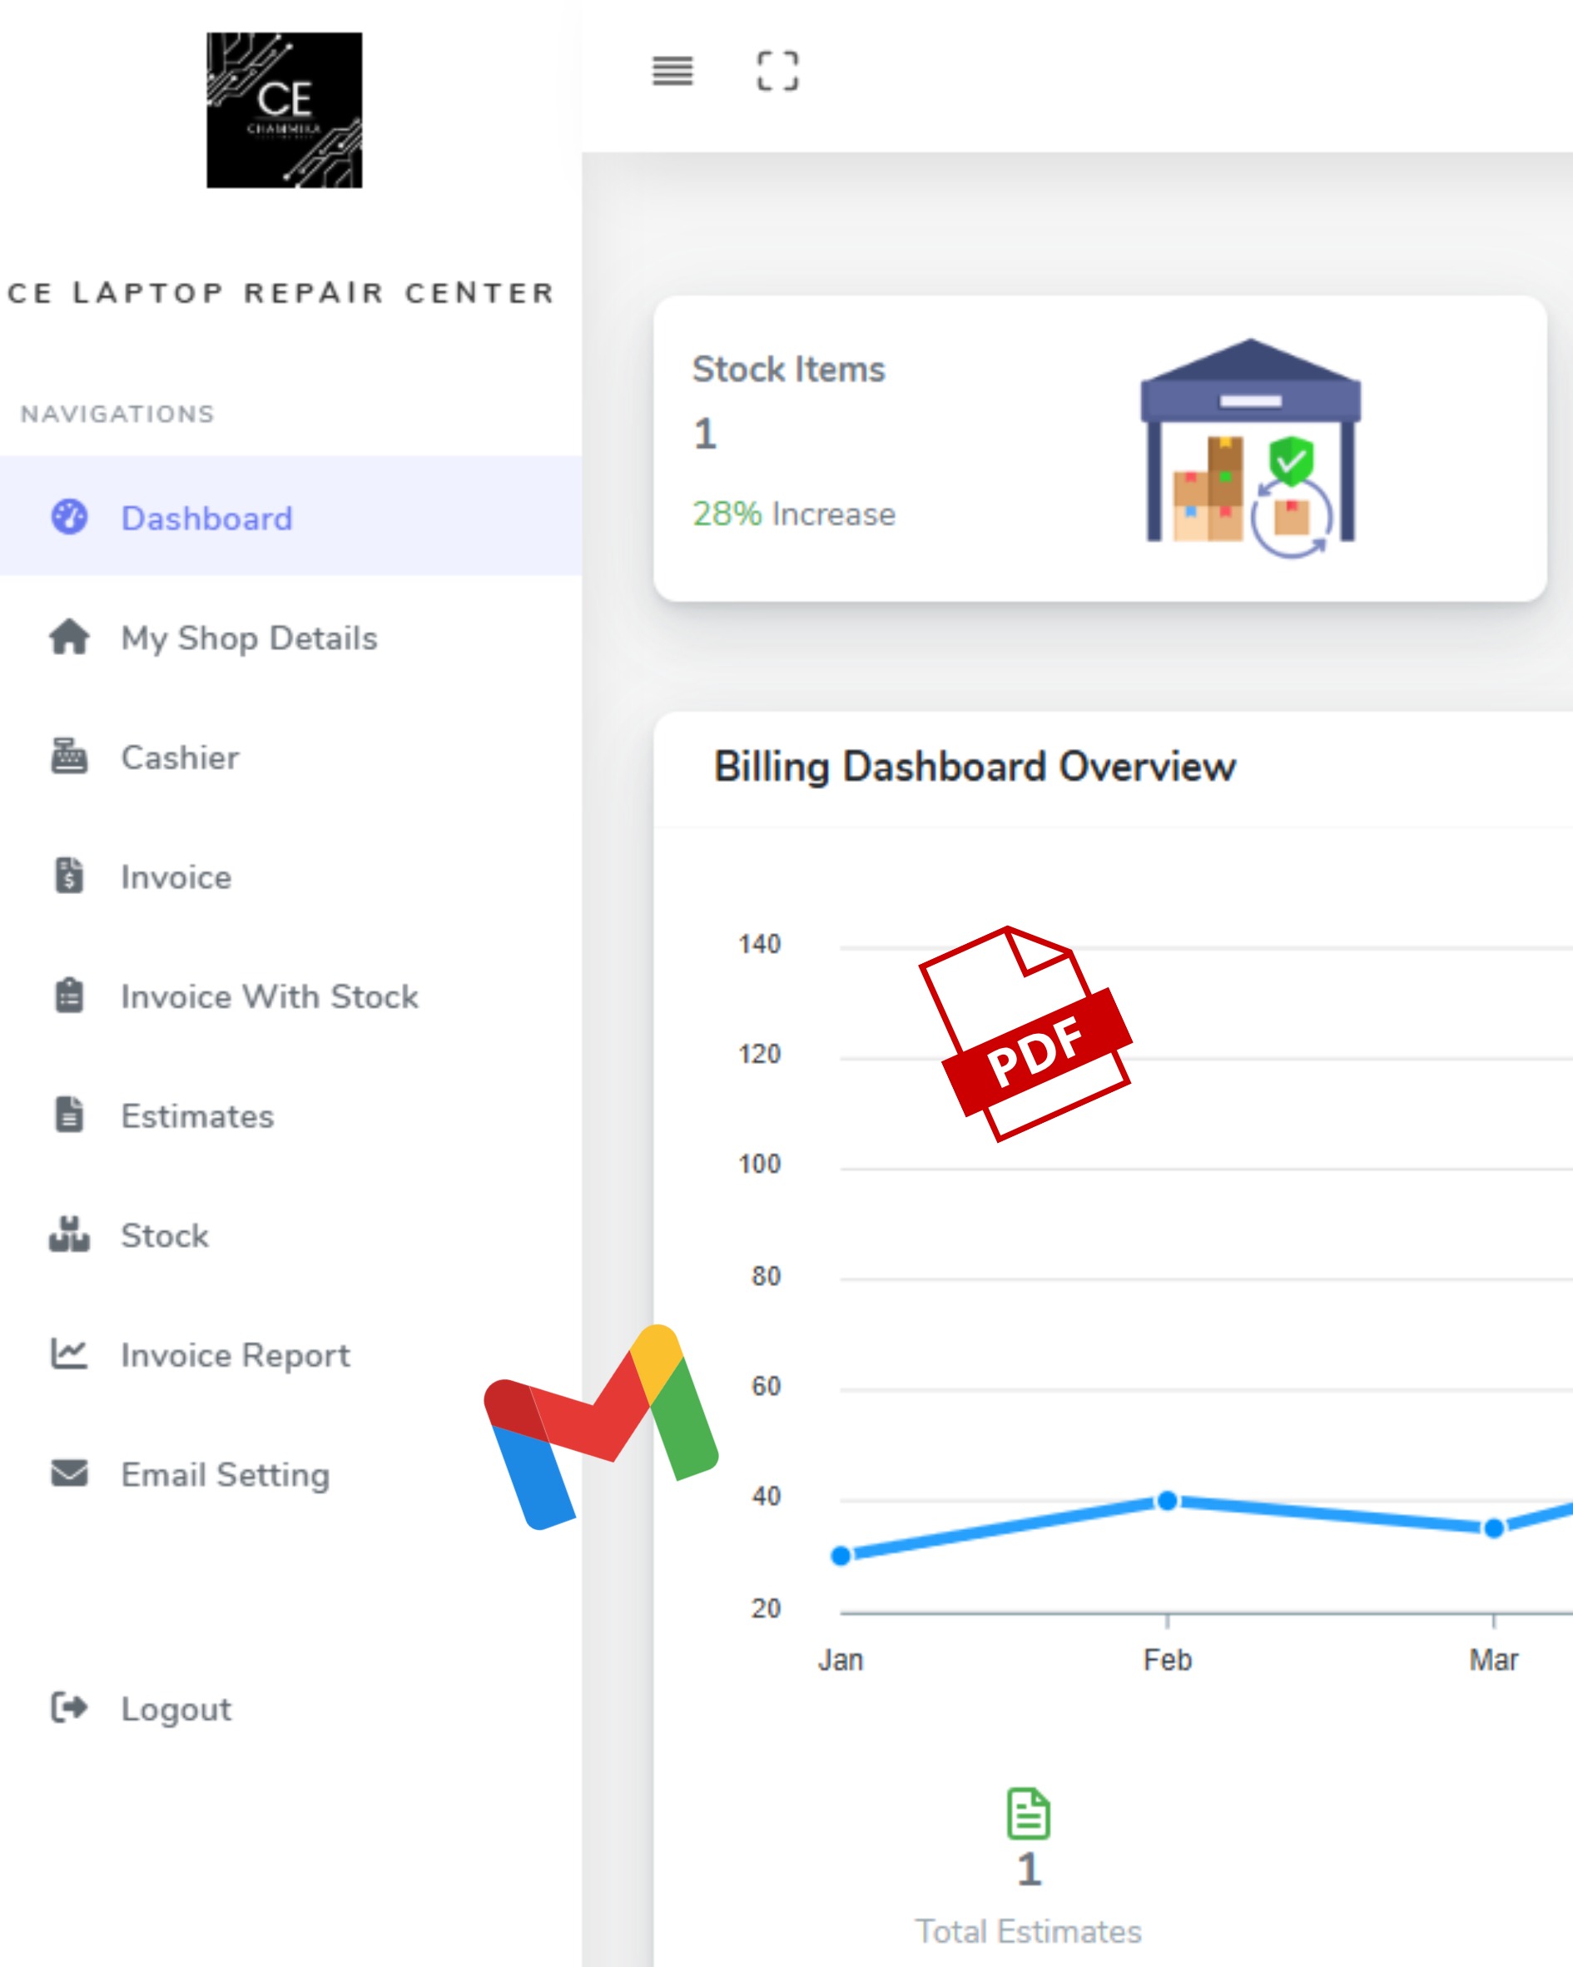This screenshot has width=1573, height=1967.
Task: Click the Estimates document icon in sidebar
Action: 69,1115
